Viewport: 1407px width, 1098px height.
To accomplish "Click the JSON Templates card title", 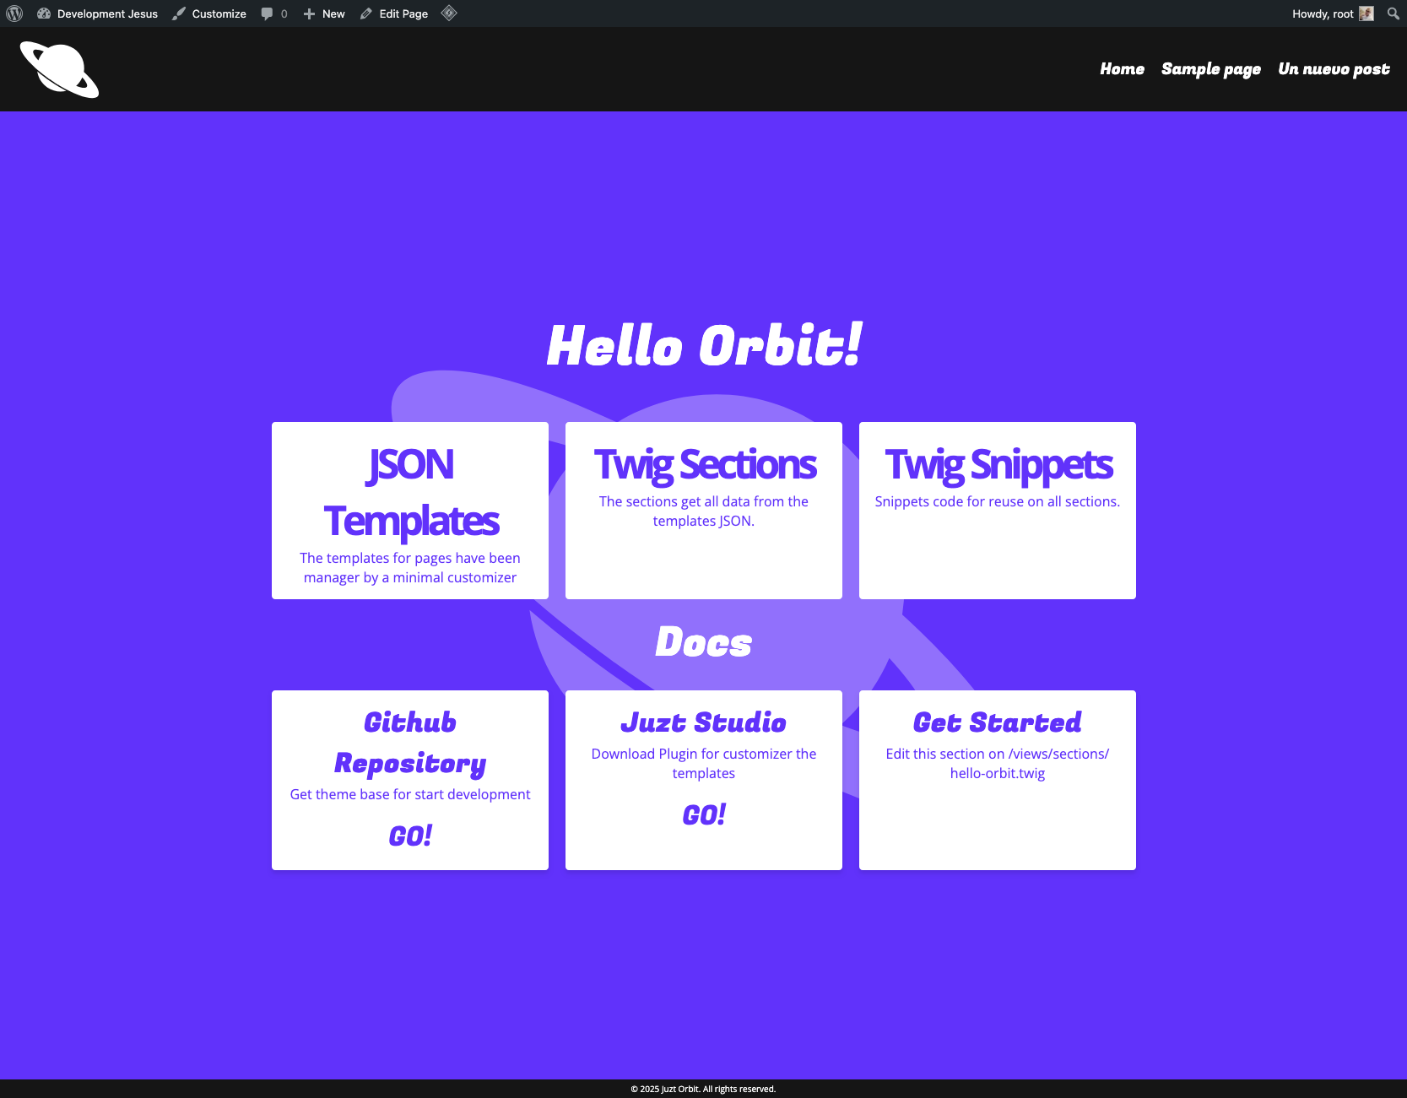I will [x=410, y=493].
